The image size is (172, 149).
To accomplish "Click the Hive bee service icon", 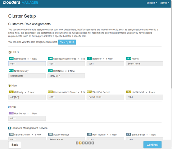I will pos(10,86).
